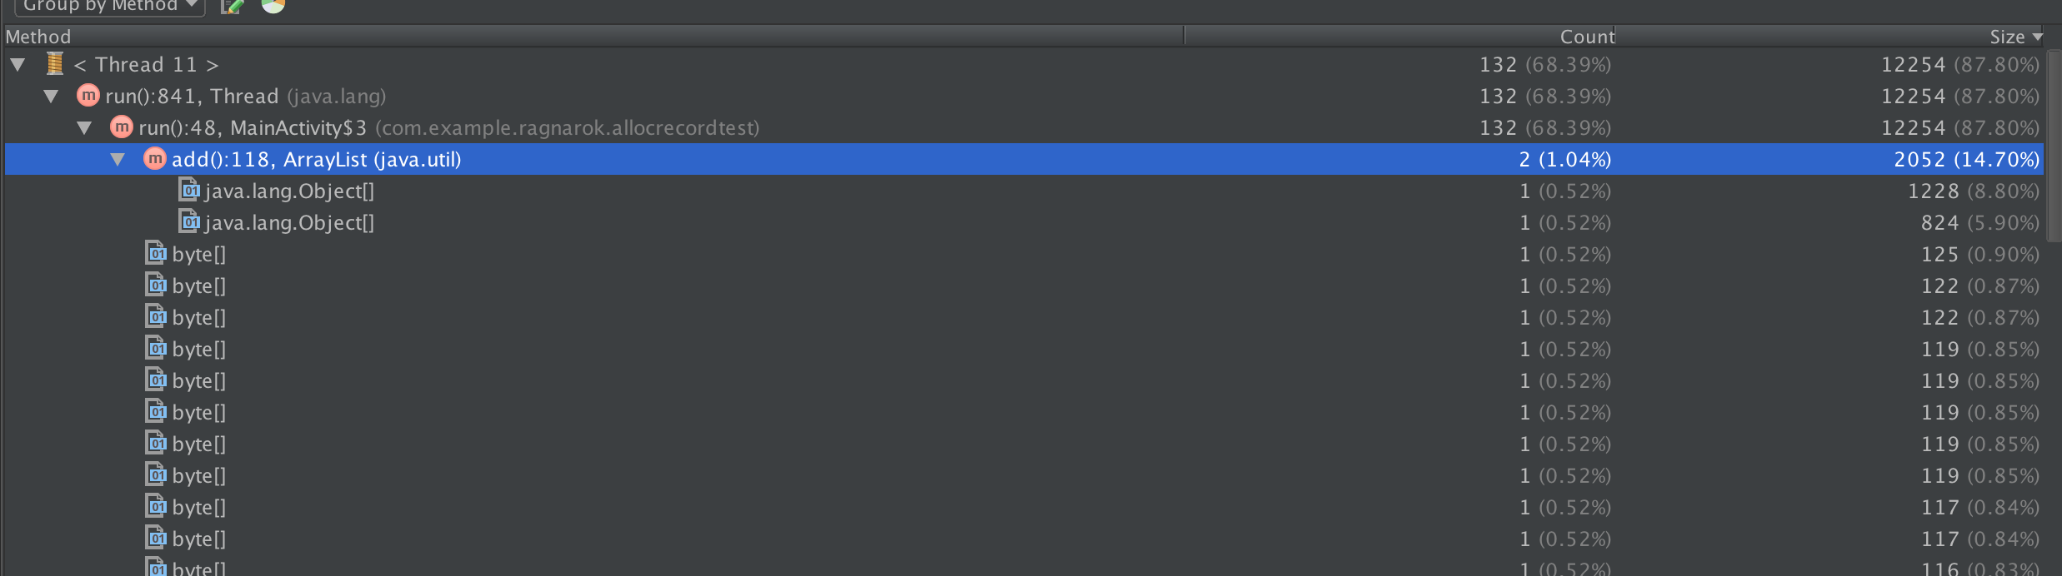Collapse the run():48, MainActivity$3 node

pyautogui.click(x=84, y=128)
